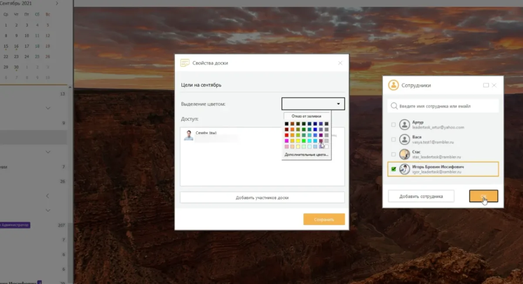Select Отказ от заливки option
Screen dimensions: 523x284
point(306,116)
